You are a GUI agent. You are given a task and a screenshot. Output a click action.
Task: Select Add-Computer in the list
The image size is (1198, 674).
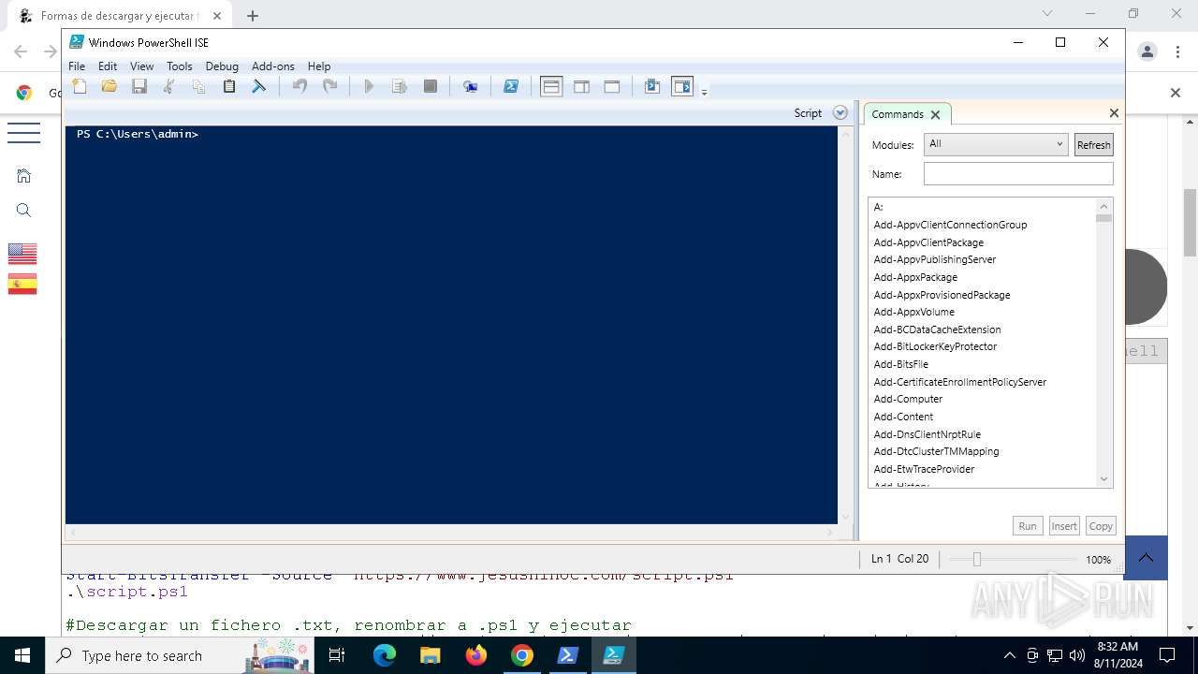[983, 399]
